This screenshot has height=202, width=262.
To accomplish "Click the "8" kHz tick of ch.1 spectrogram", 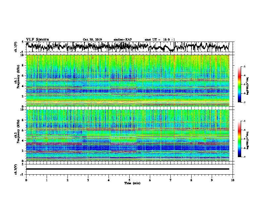I will click(x=23, y=65).
